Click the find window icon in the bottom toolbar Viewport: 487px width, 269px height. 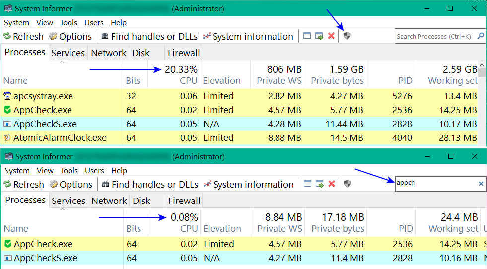(307, 184)
